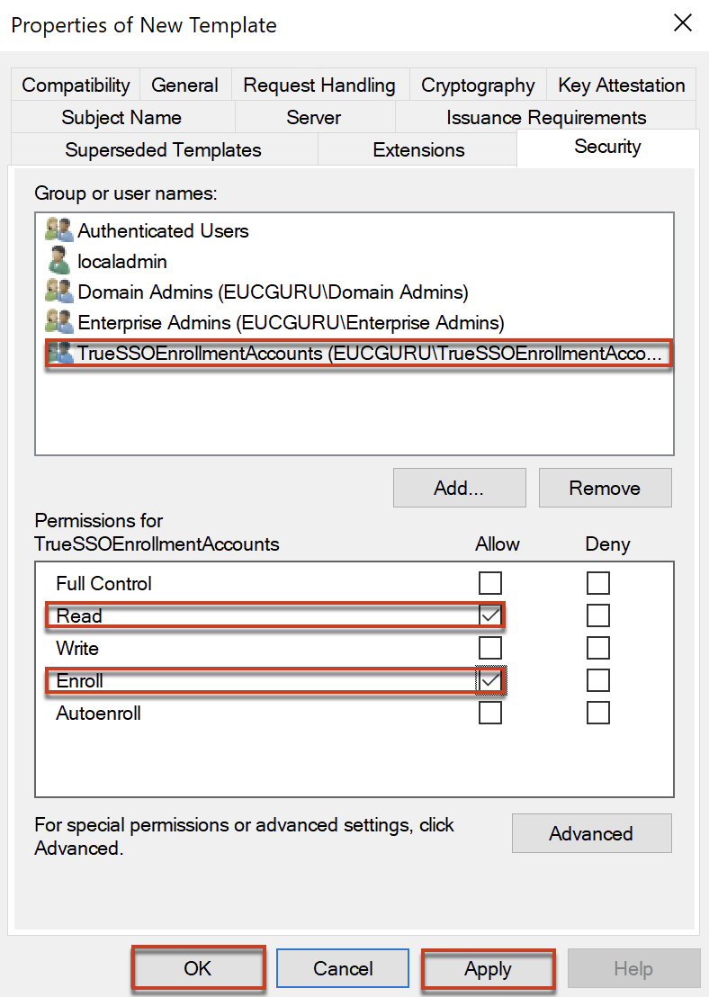Check the Write Deny checkbox
Image resolution: width=709 pixels, height=997 pixels.
[x=598, y=648]
